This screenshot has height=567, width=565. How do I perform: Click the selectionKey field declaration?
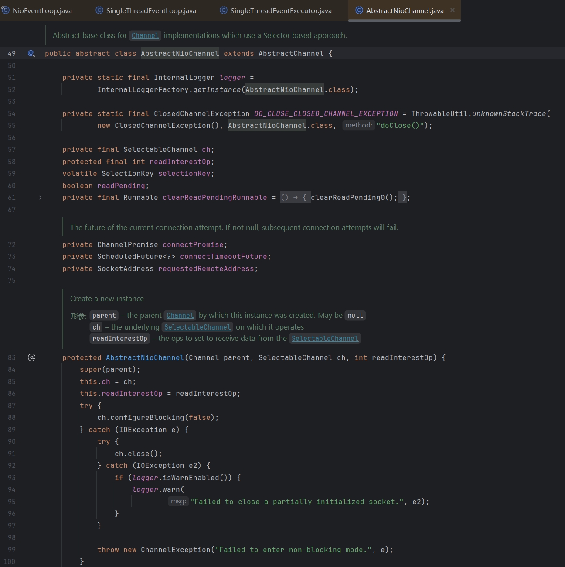tap(184, 173)
